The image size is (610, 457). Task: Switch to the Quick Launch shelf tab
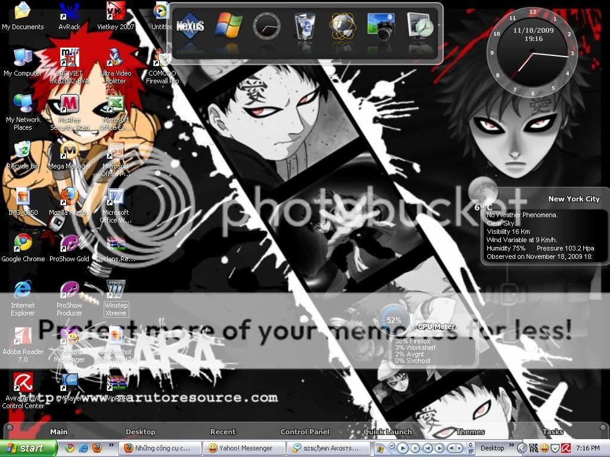387,432
